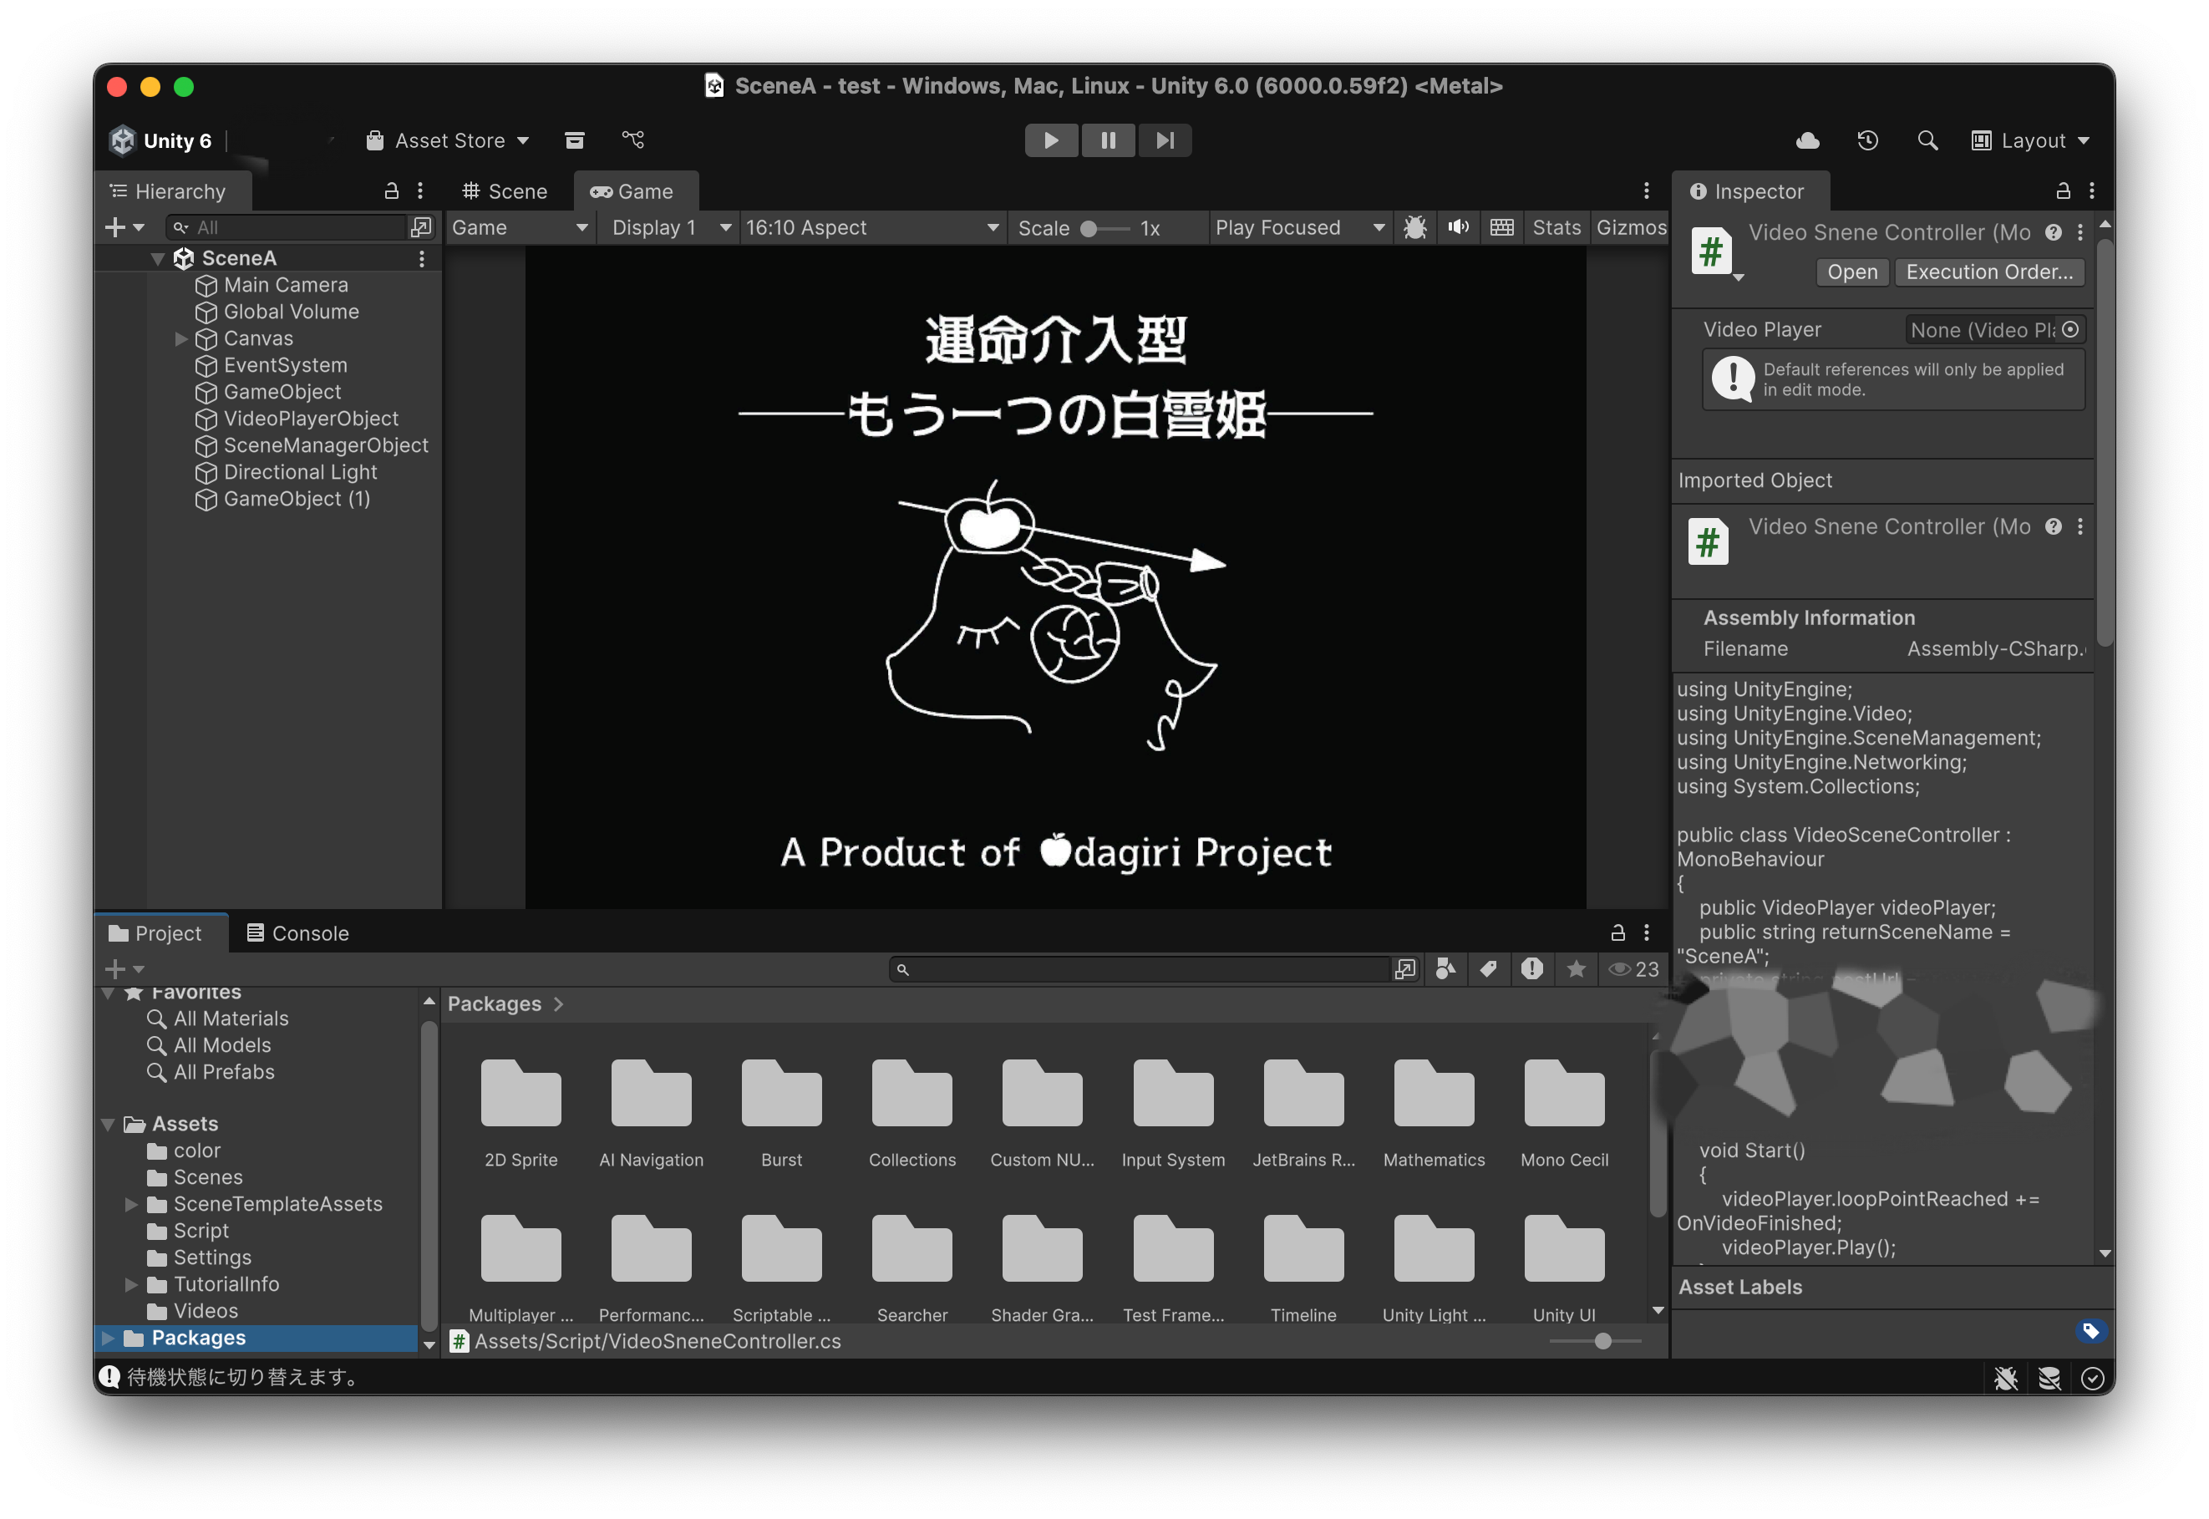Click the debug bug icon in status bar

pos(2005,1378)
